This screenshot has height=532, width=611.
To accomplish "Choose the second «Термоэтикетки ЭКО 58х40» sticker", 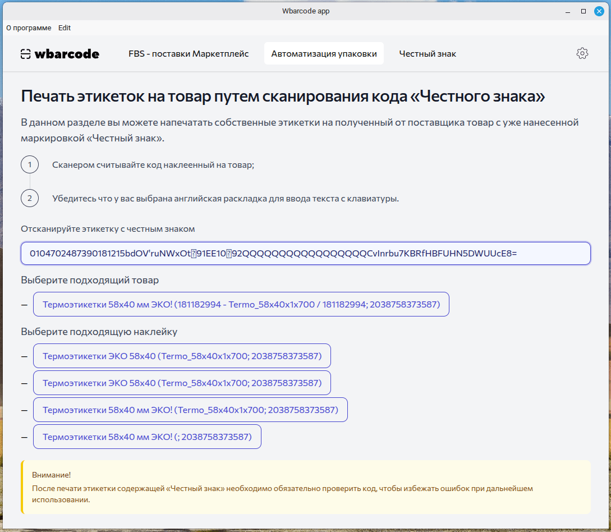I will pos(182,383).
